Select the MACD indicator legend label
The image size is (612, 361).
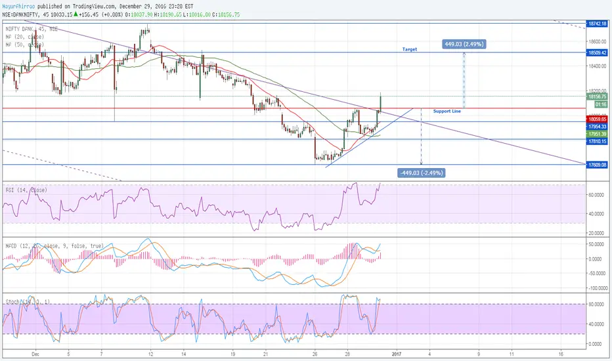pos(55,246)
